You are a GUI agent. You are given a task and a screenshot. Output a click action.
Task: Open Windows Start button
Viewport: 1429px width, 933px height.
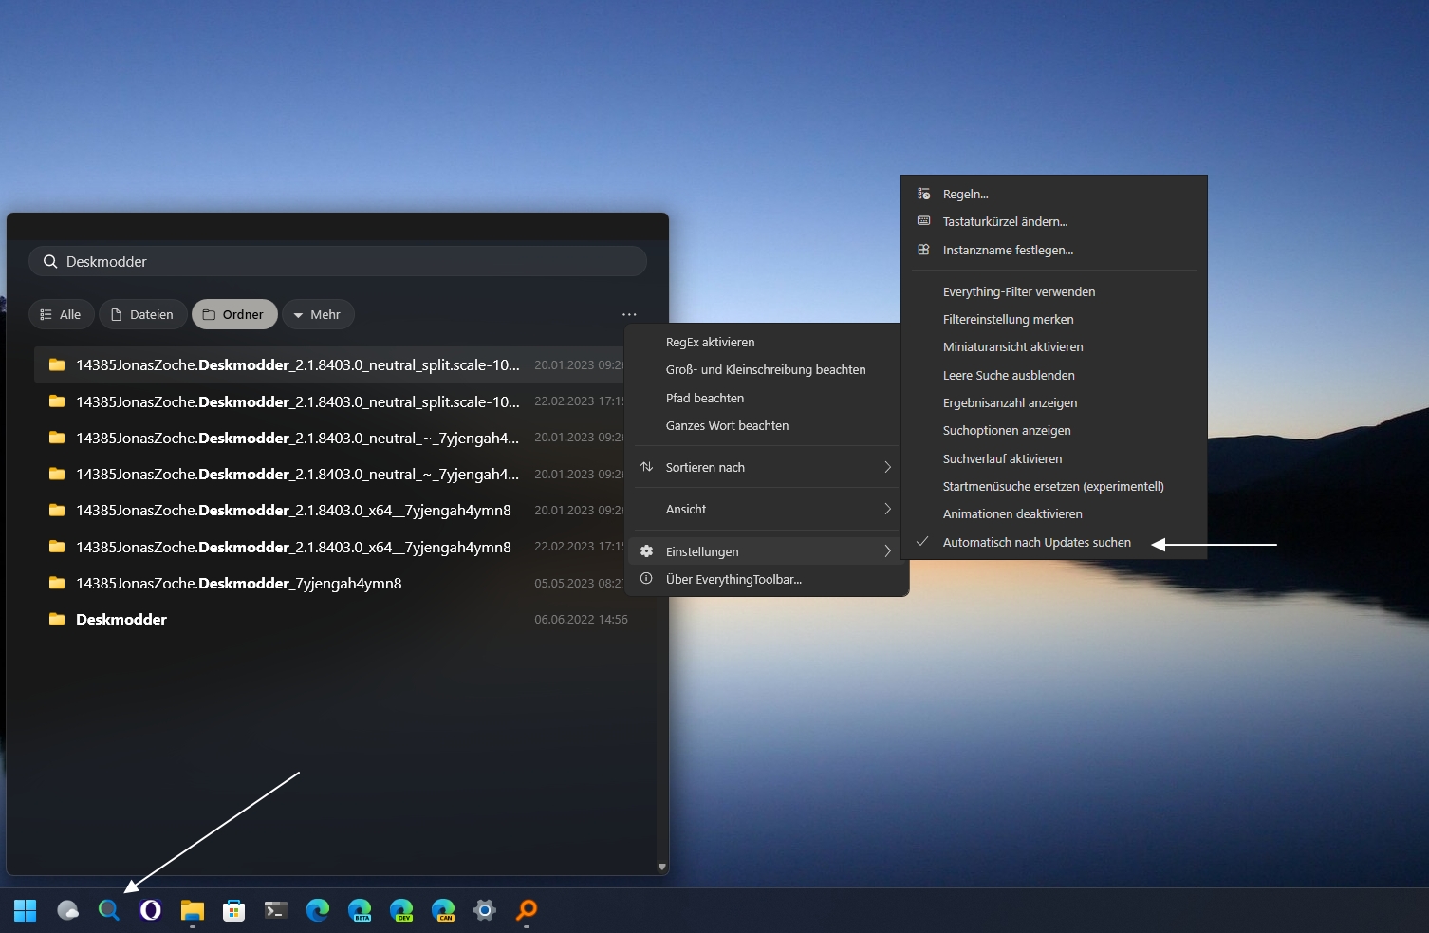pyautogui.click(x=26, y=910)
